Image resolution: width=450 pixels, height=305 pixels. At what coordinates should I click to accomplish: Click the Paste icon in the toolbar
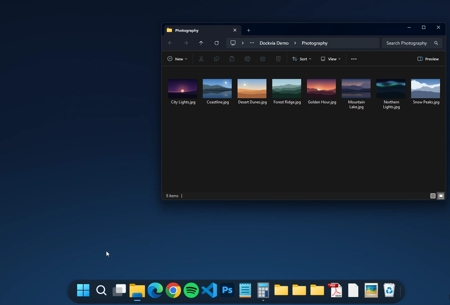[232, 59]
